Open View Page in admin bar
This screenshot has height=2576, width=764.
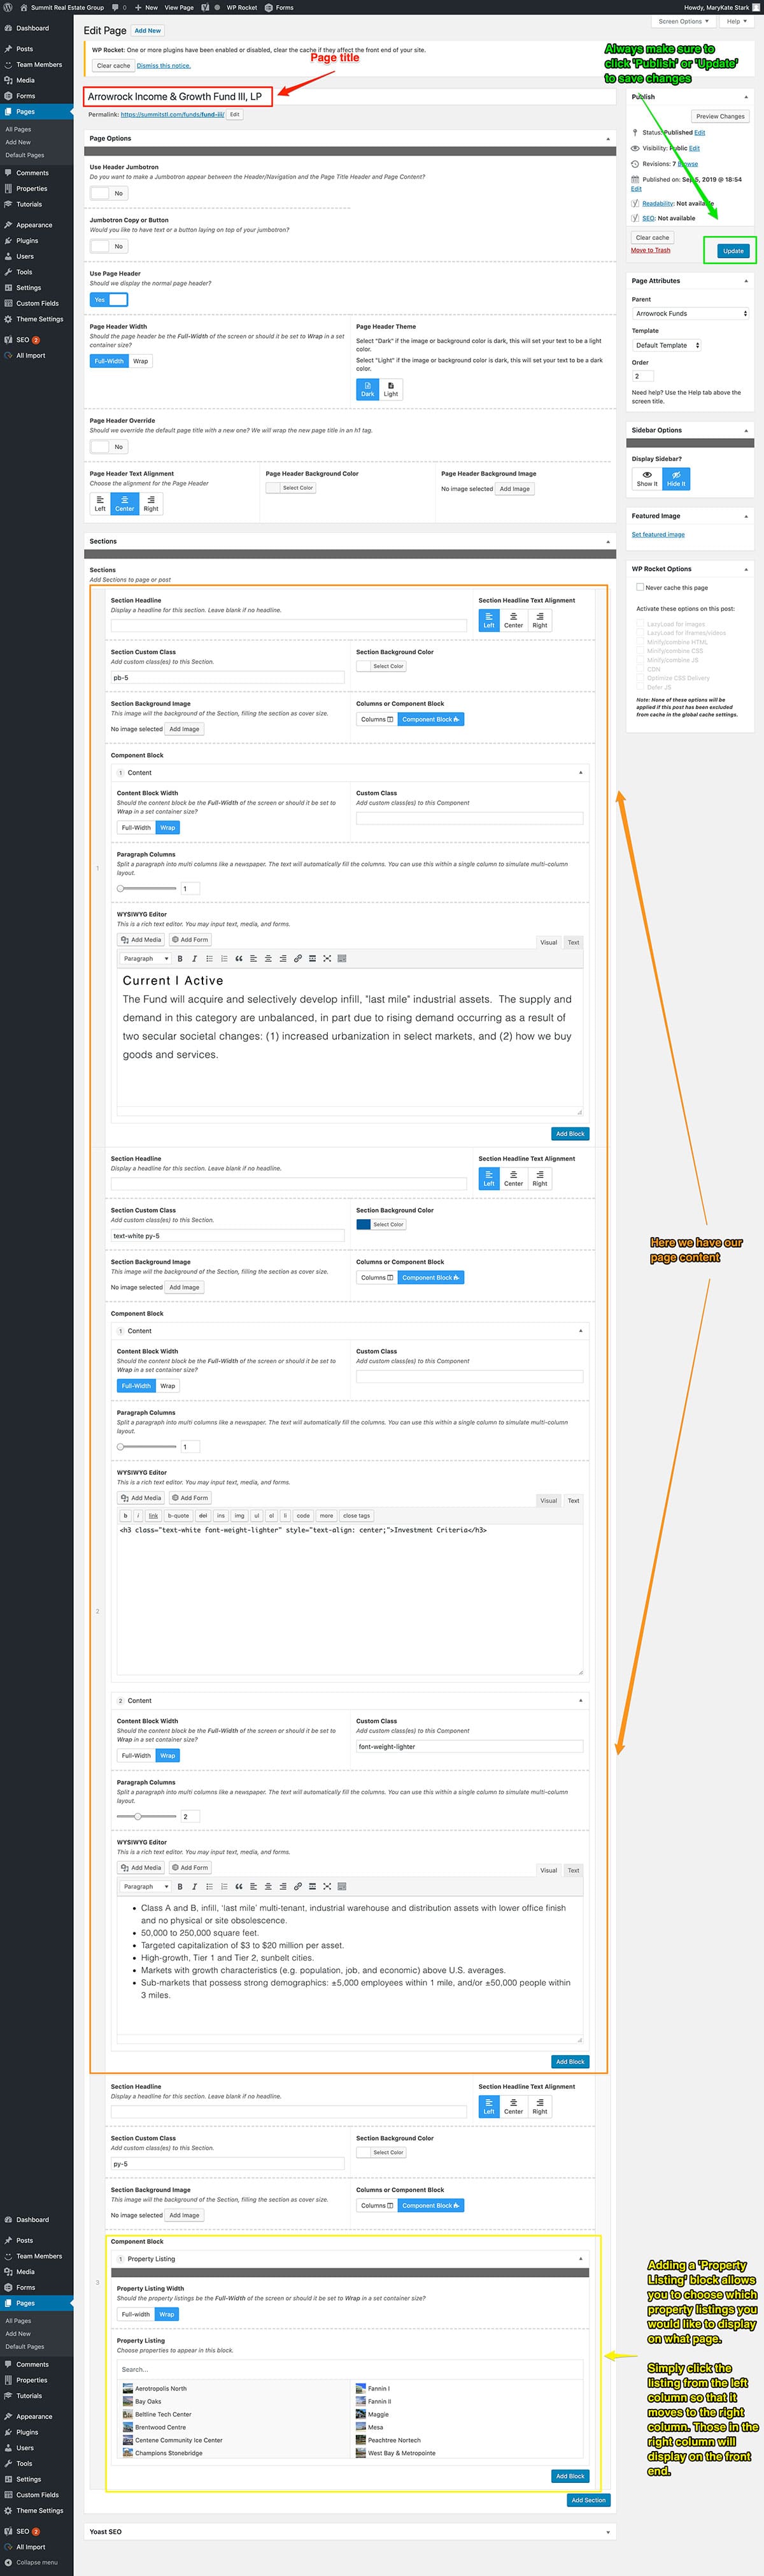point(179,7)
